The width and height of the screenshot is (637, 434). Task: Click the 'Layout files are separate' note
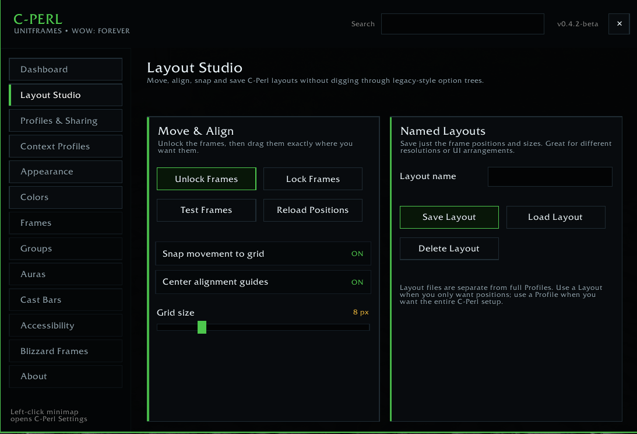pyautogui.click(x=501, y=295)
